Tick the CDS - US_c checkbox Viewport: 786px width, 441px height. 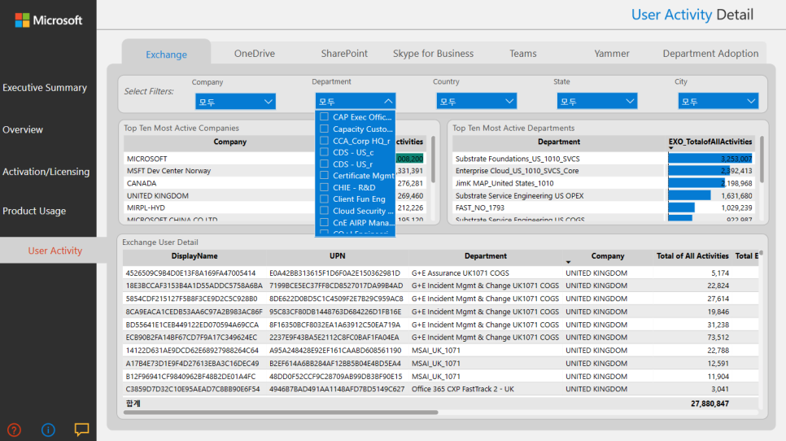click(325, 152)
